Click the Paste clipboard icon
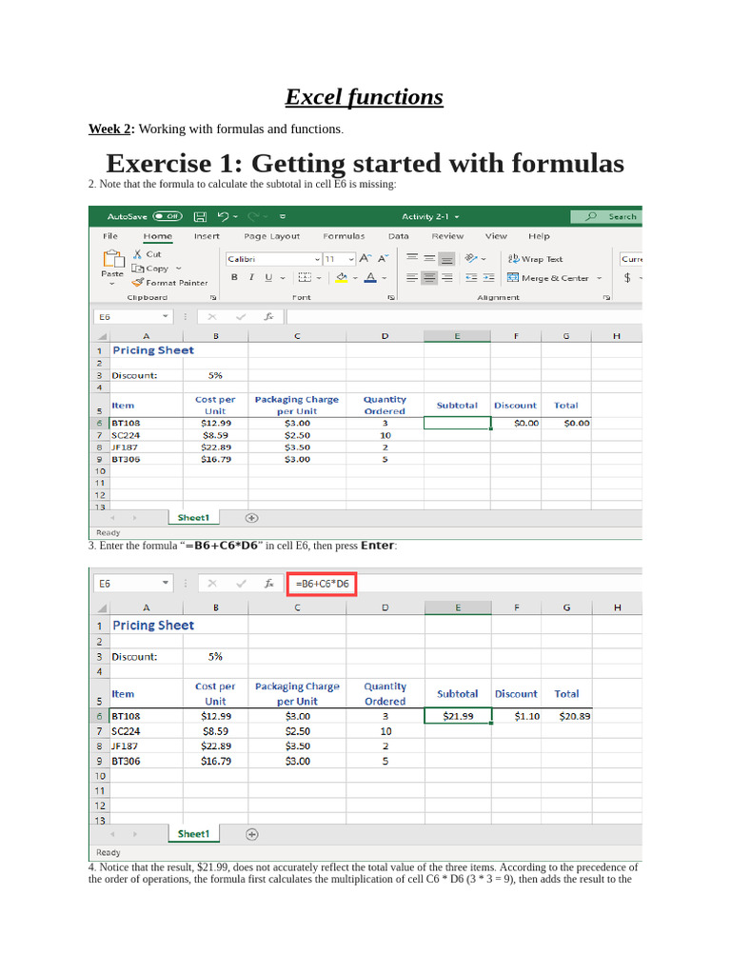The image size is (731, 975). pyautogui.click(x=113, y=259)
